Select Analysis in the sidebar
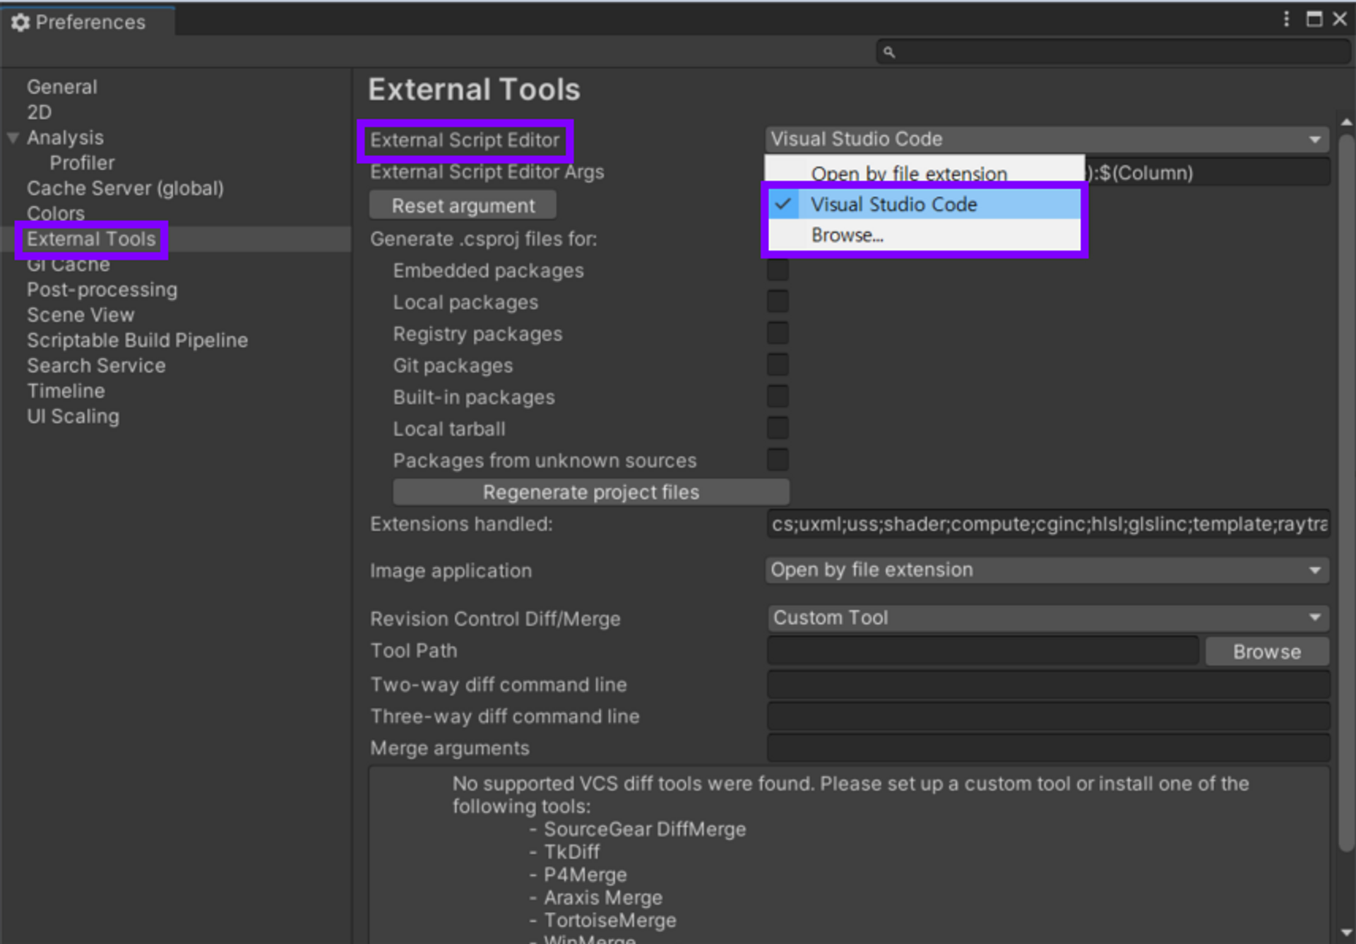1356x944 pixels. pyautogui.click(x=65, y=138)
